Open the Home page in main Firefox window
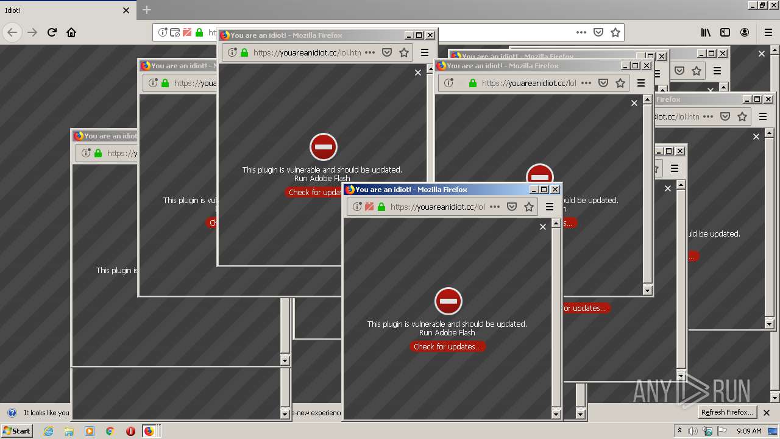 point(71,32)
